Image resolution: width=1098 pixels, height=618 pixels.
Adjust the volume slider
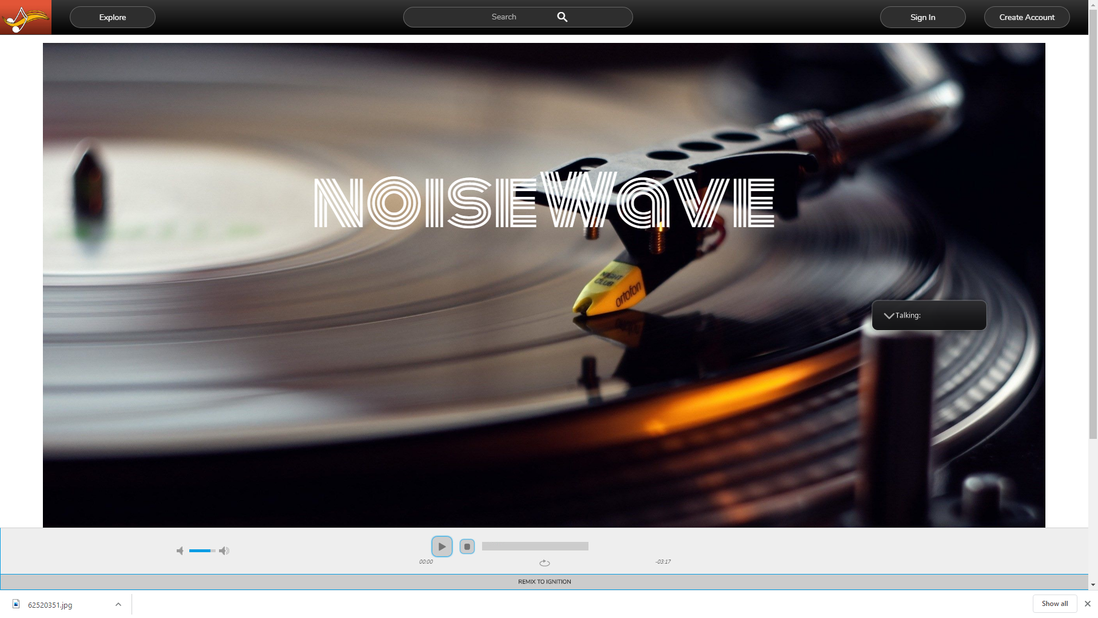[202, 550]
